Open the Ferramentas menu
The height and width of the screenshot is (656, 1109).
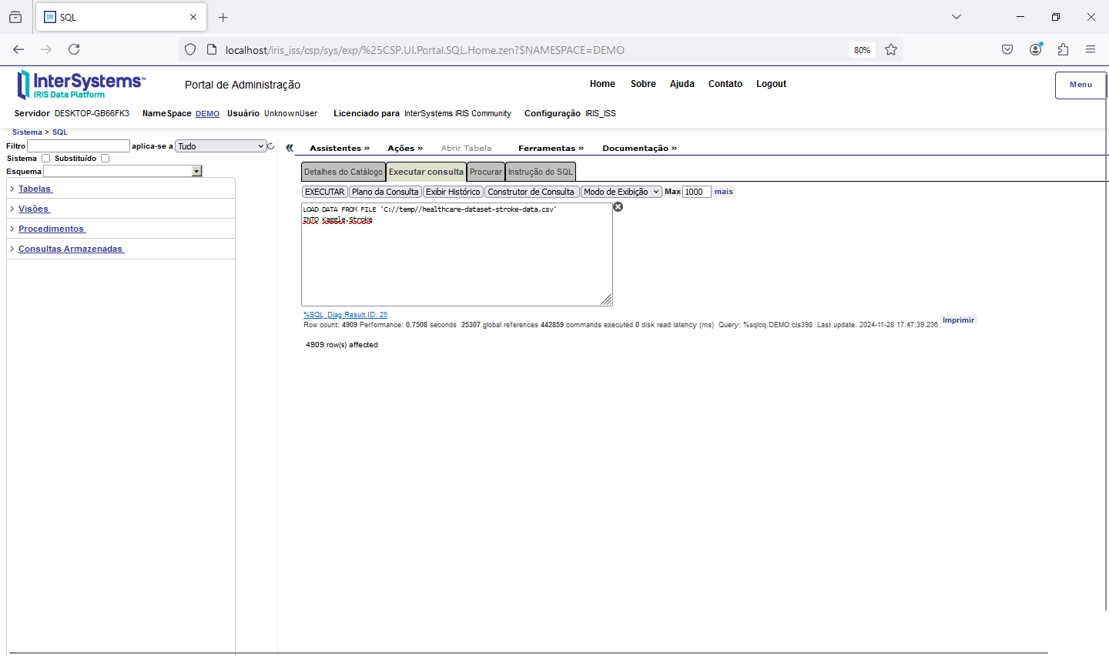(x=551, y=148)
